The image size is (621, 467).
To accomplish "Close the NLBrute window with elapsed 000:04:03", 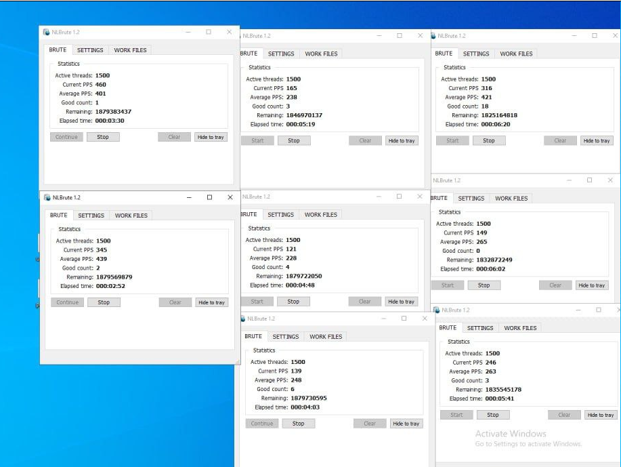I will coord(425,319).
